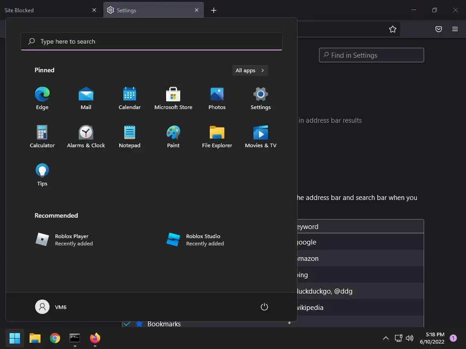Bookmark this page with the star icon
Image resolution: width=466 pixels, height=349 pixels.
tap(393, 29)
